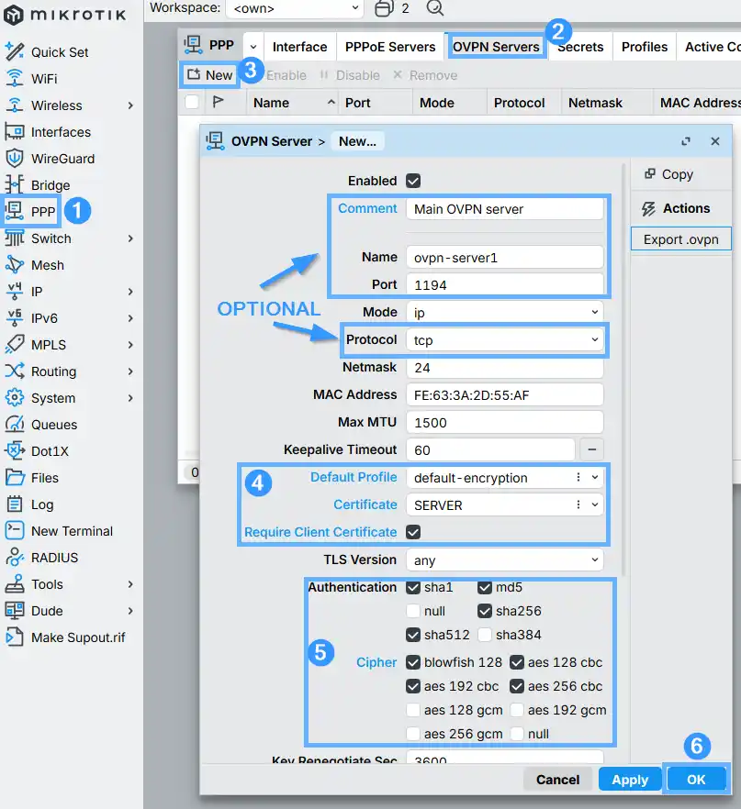Screen dimensions: 741x809
Task: Toggle the Enabled checkbox
Action: point(413,181)
